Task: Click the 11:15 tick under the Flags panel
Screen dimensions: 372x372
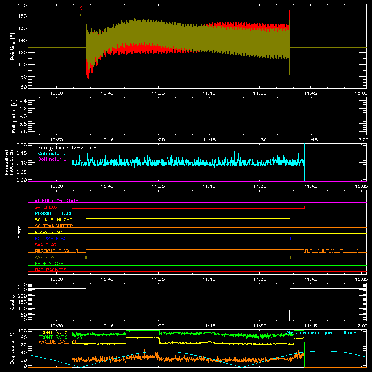Action: (x=209, y=279)
